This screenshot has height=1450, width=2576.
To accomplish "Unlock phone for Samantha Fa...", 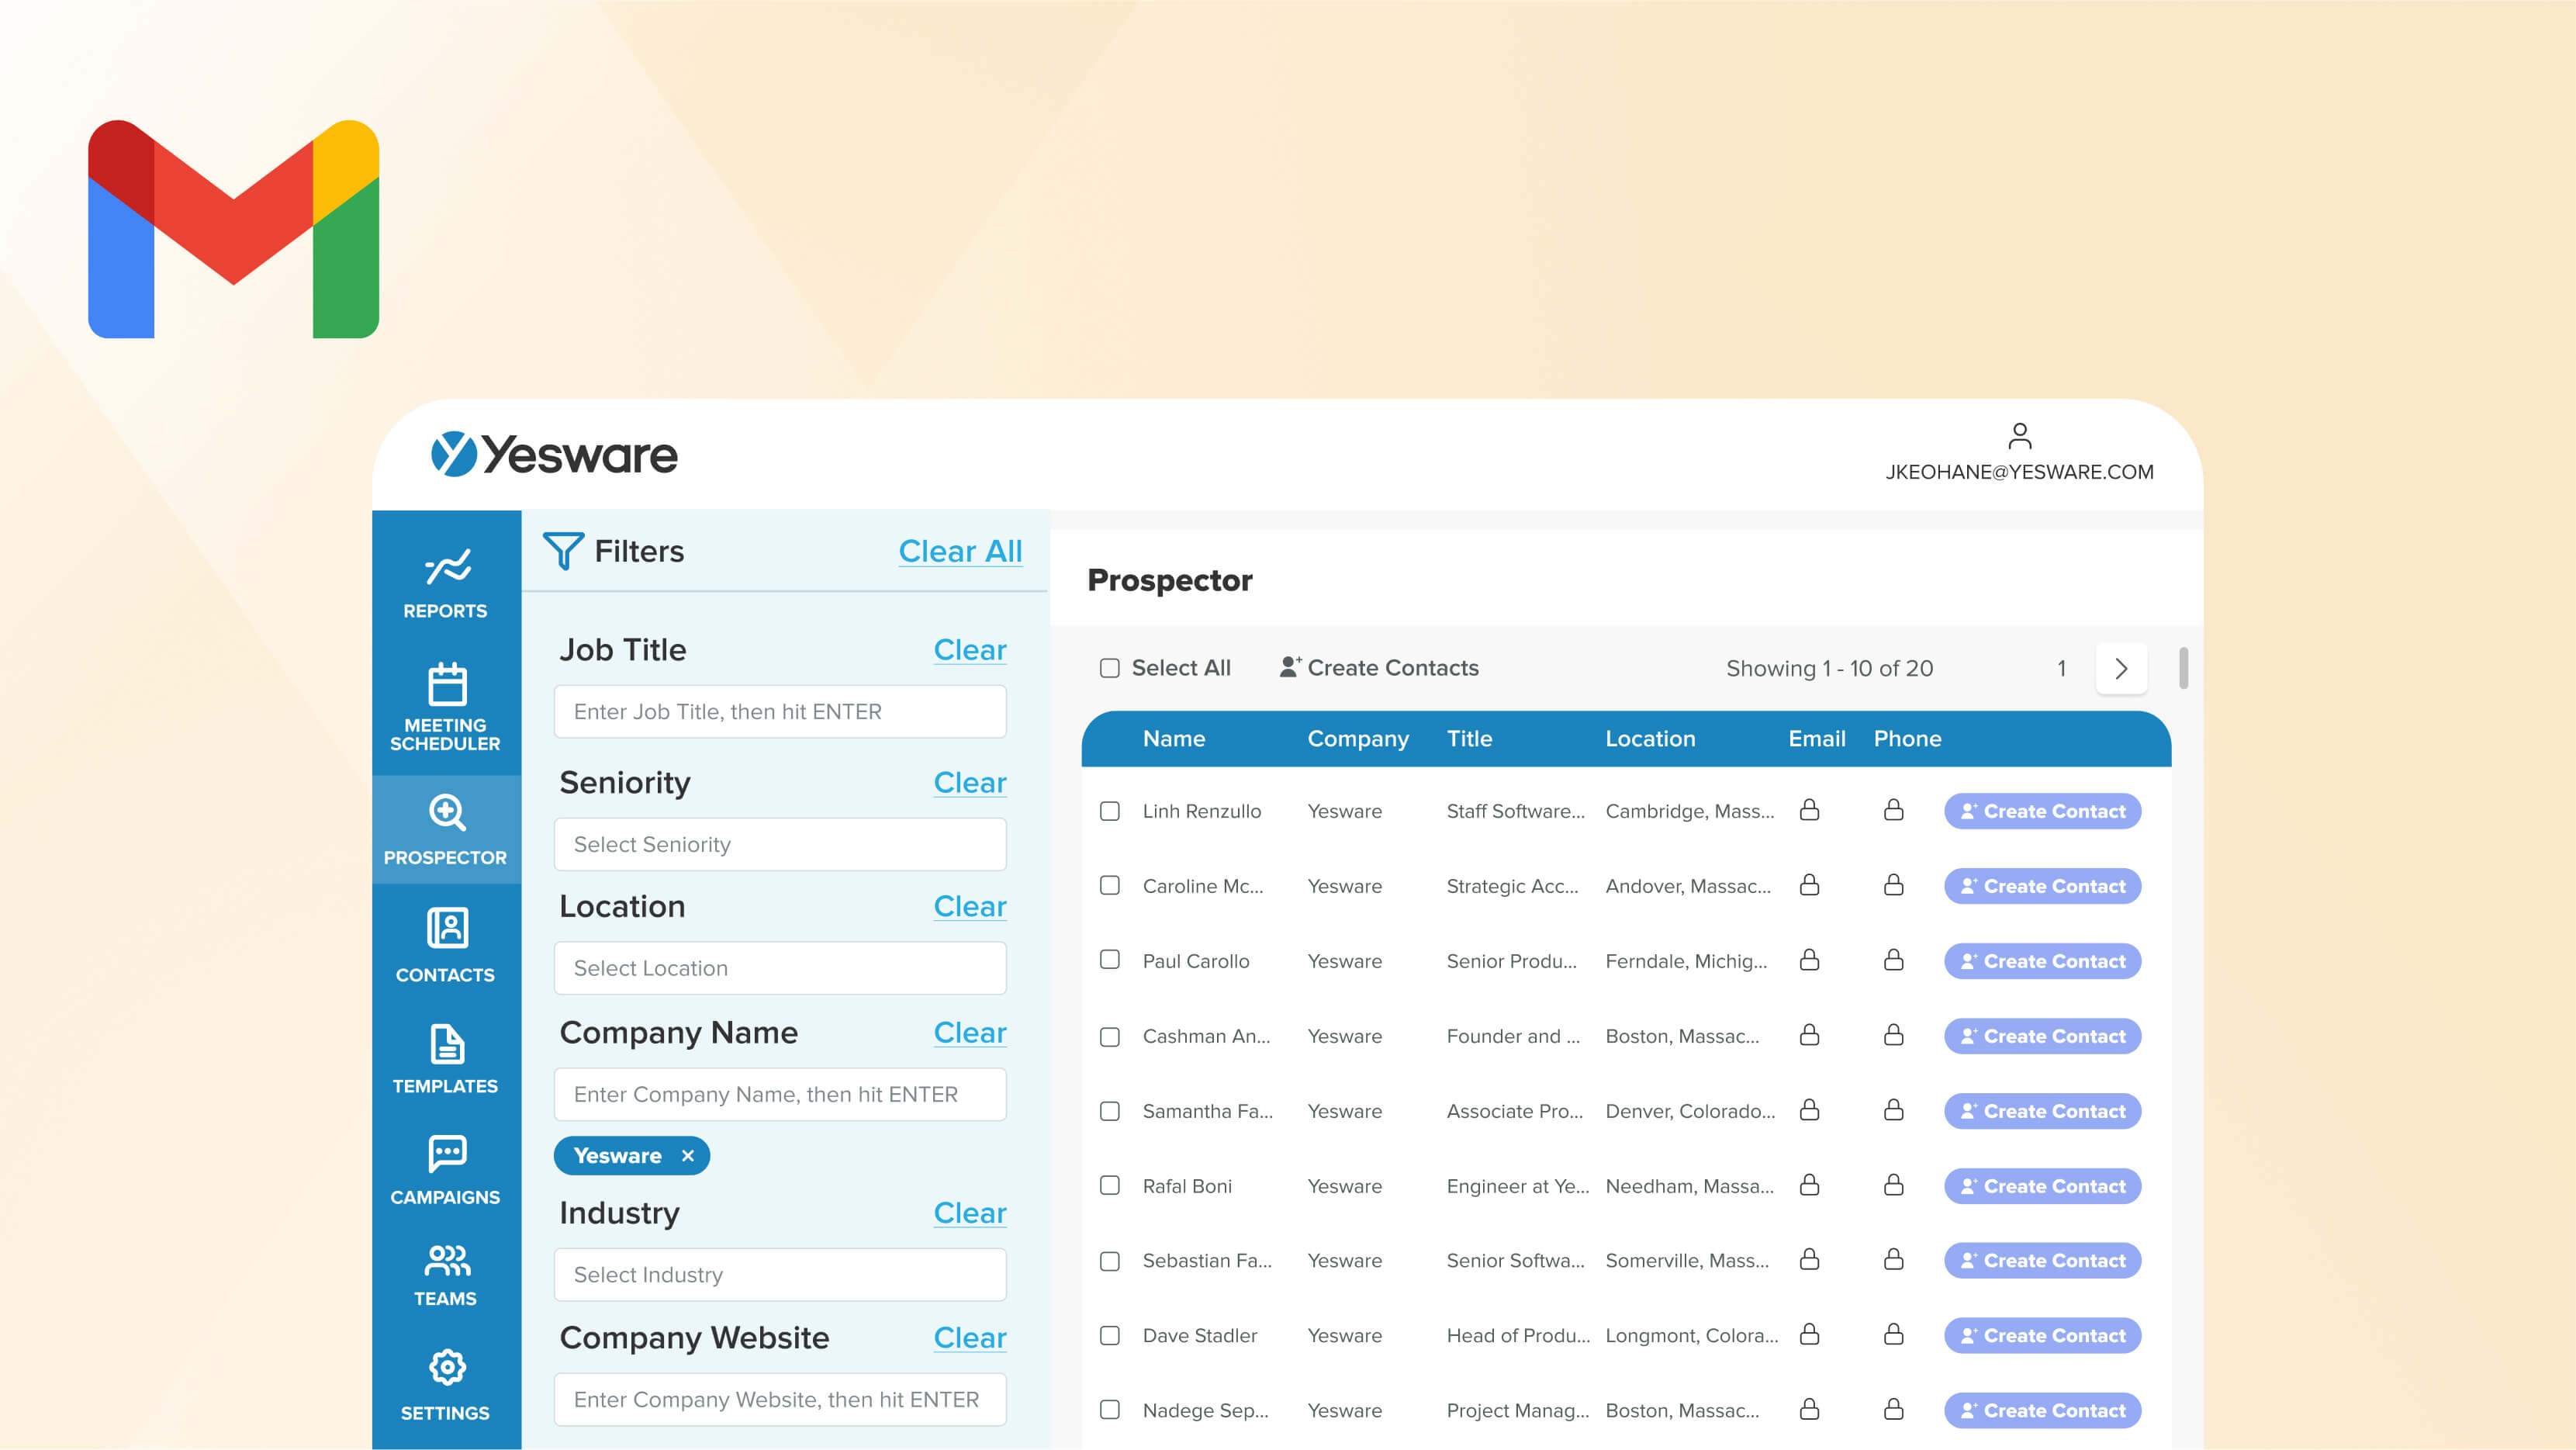I will coord(1893,1110).
